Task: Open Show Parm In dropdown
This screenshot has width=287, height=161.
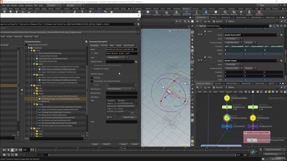Action: click(x=120, y=89)
